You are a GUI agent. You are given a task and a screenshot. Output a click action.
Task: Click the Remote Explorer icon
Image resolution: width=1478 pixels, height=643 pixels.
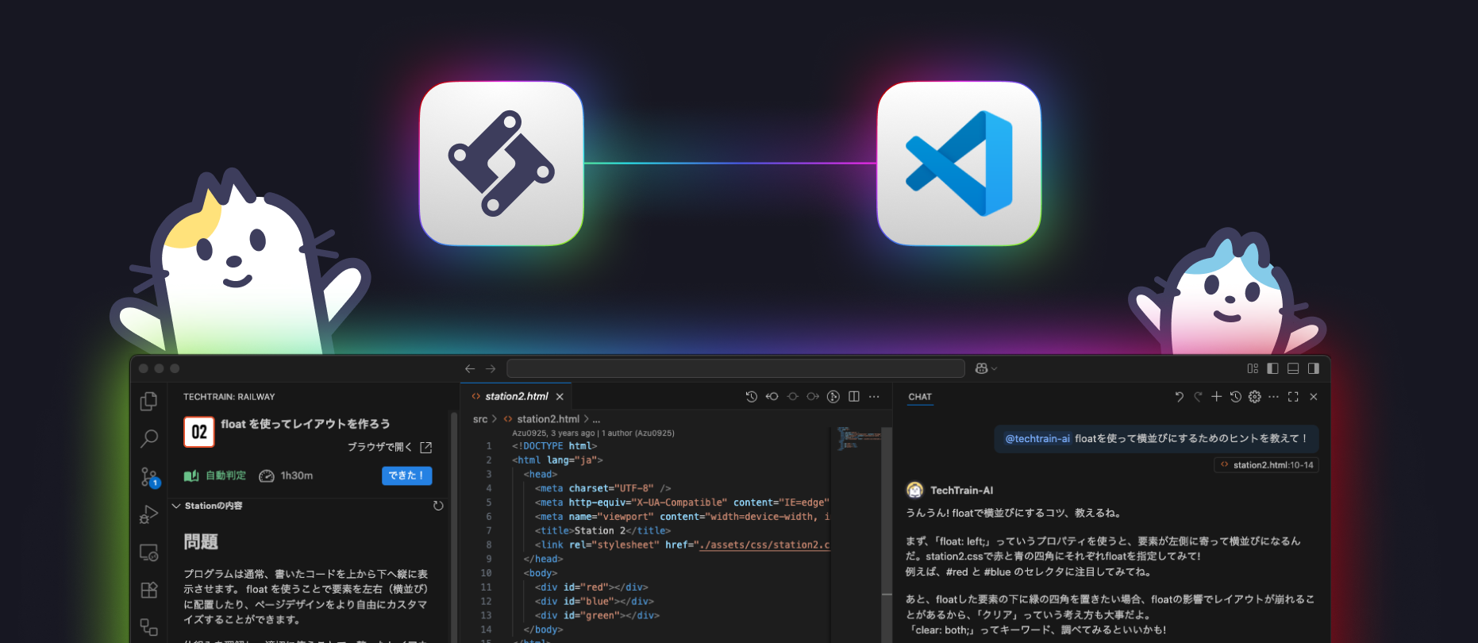[148, 553]
